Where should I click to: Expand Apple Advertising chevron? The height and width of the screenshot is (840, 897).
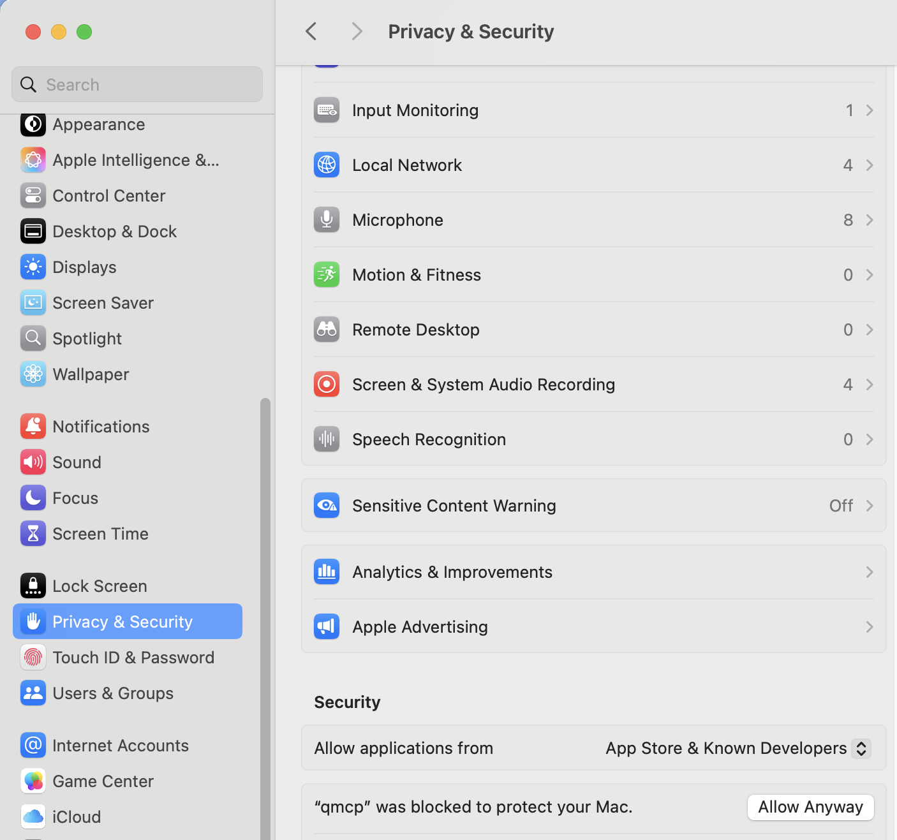869,627
